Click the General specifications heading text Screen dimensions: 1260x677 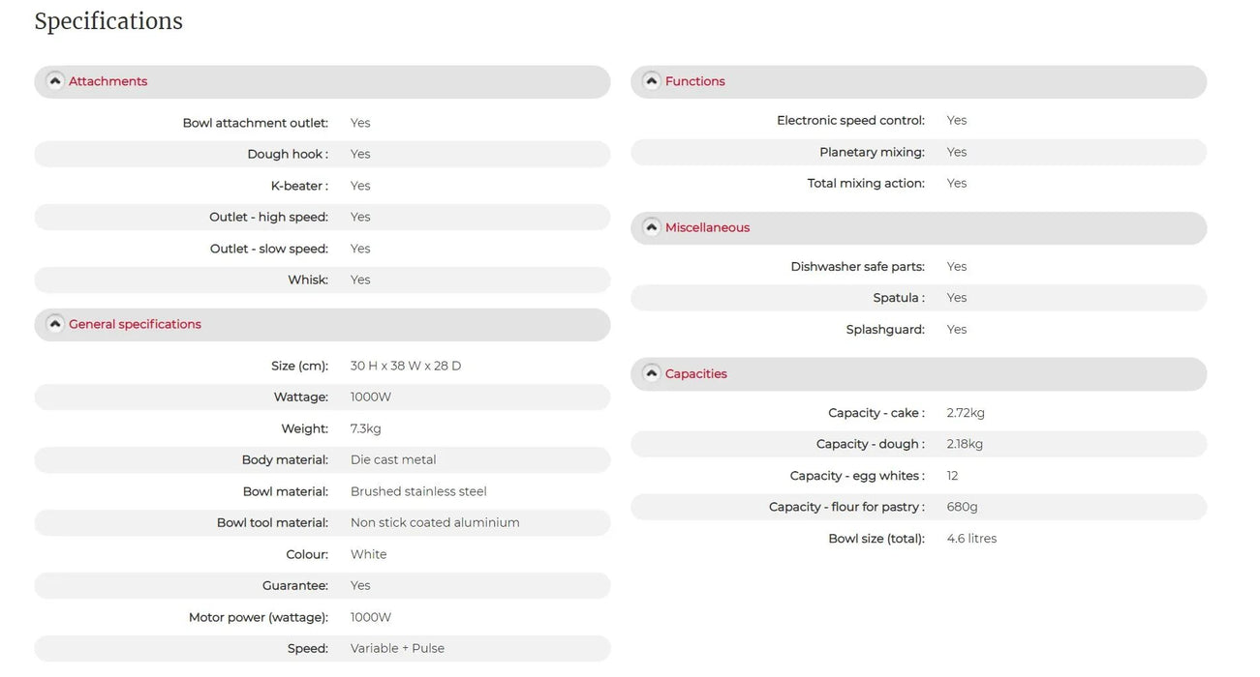(135, 324)
